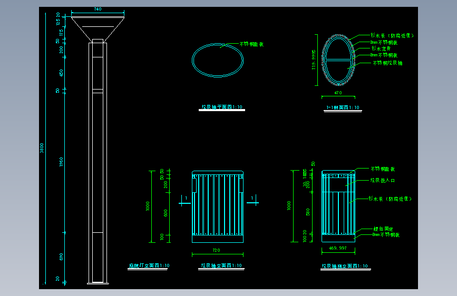
Task: Select 3mm不锈钢板 label in side elevation
Action: tap(386, 235)
